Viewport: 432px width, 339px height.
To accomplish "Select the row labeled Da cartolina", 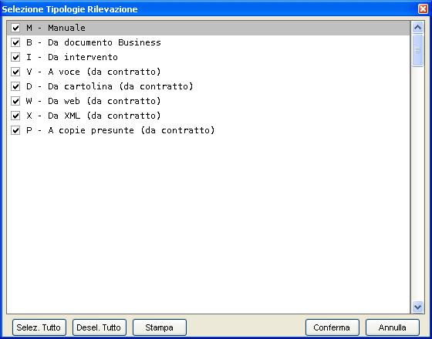I will (x=208, y=86).
